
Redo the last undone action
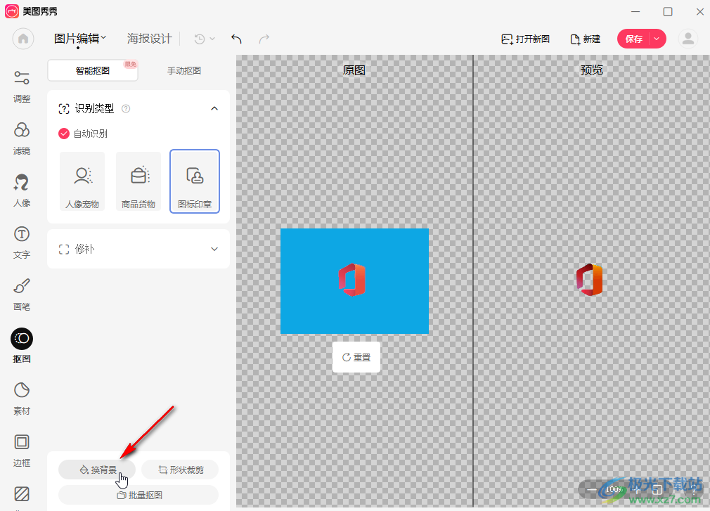tap(264, 39)
